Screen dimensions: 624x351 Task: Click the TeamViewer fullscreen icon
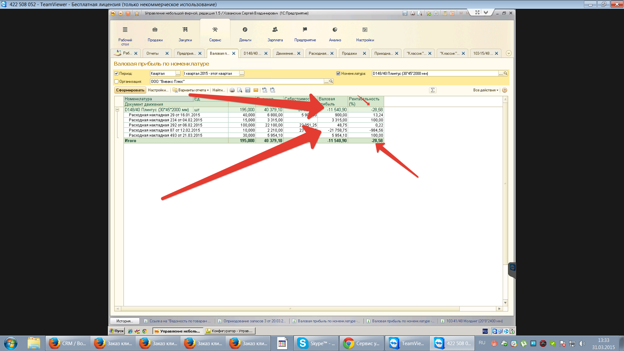click(x=477, y=12)
